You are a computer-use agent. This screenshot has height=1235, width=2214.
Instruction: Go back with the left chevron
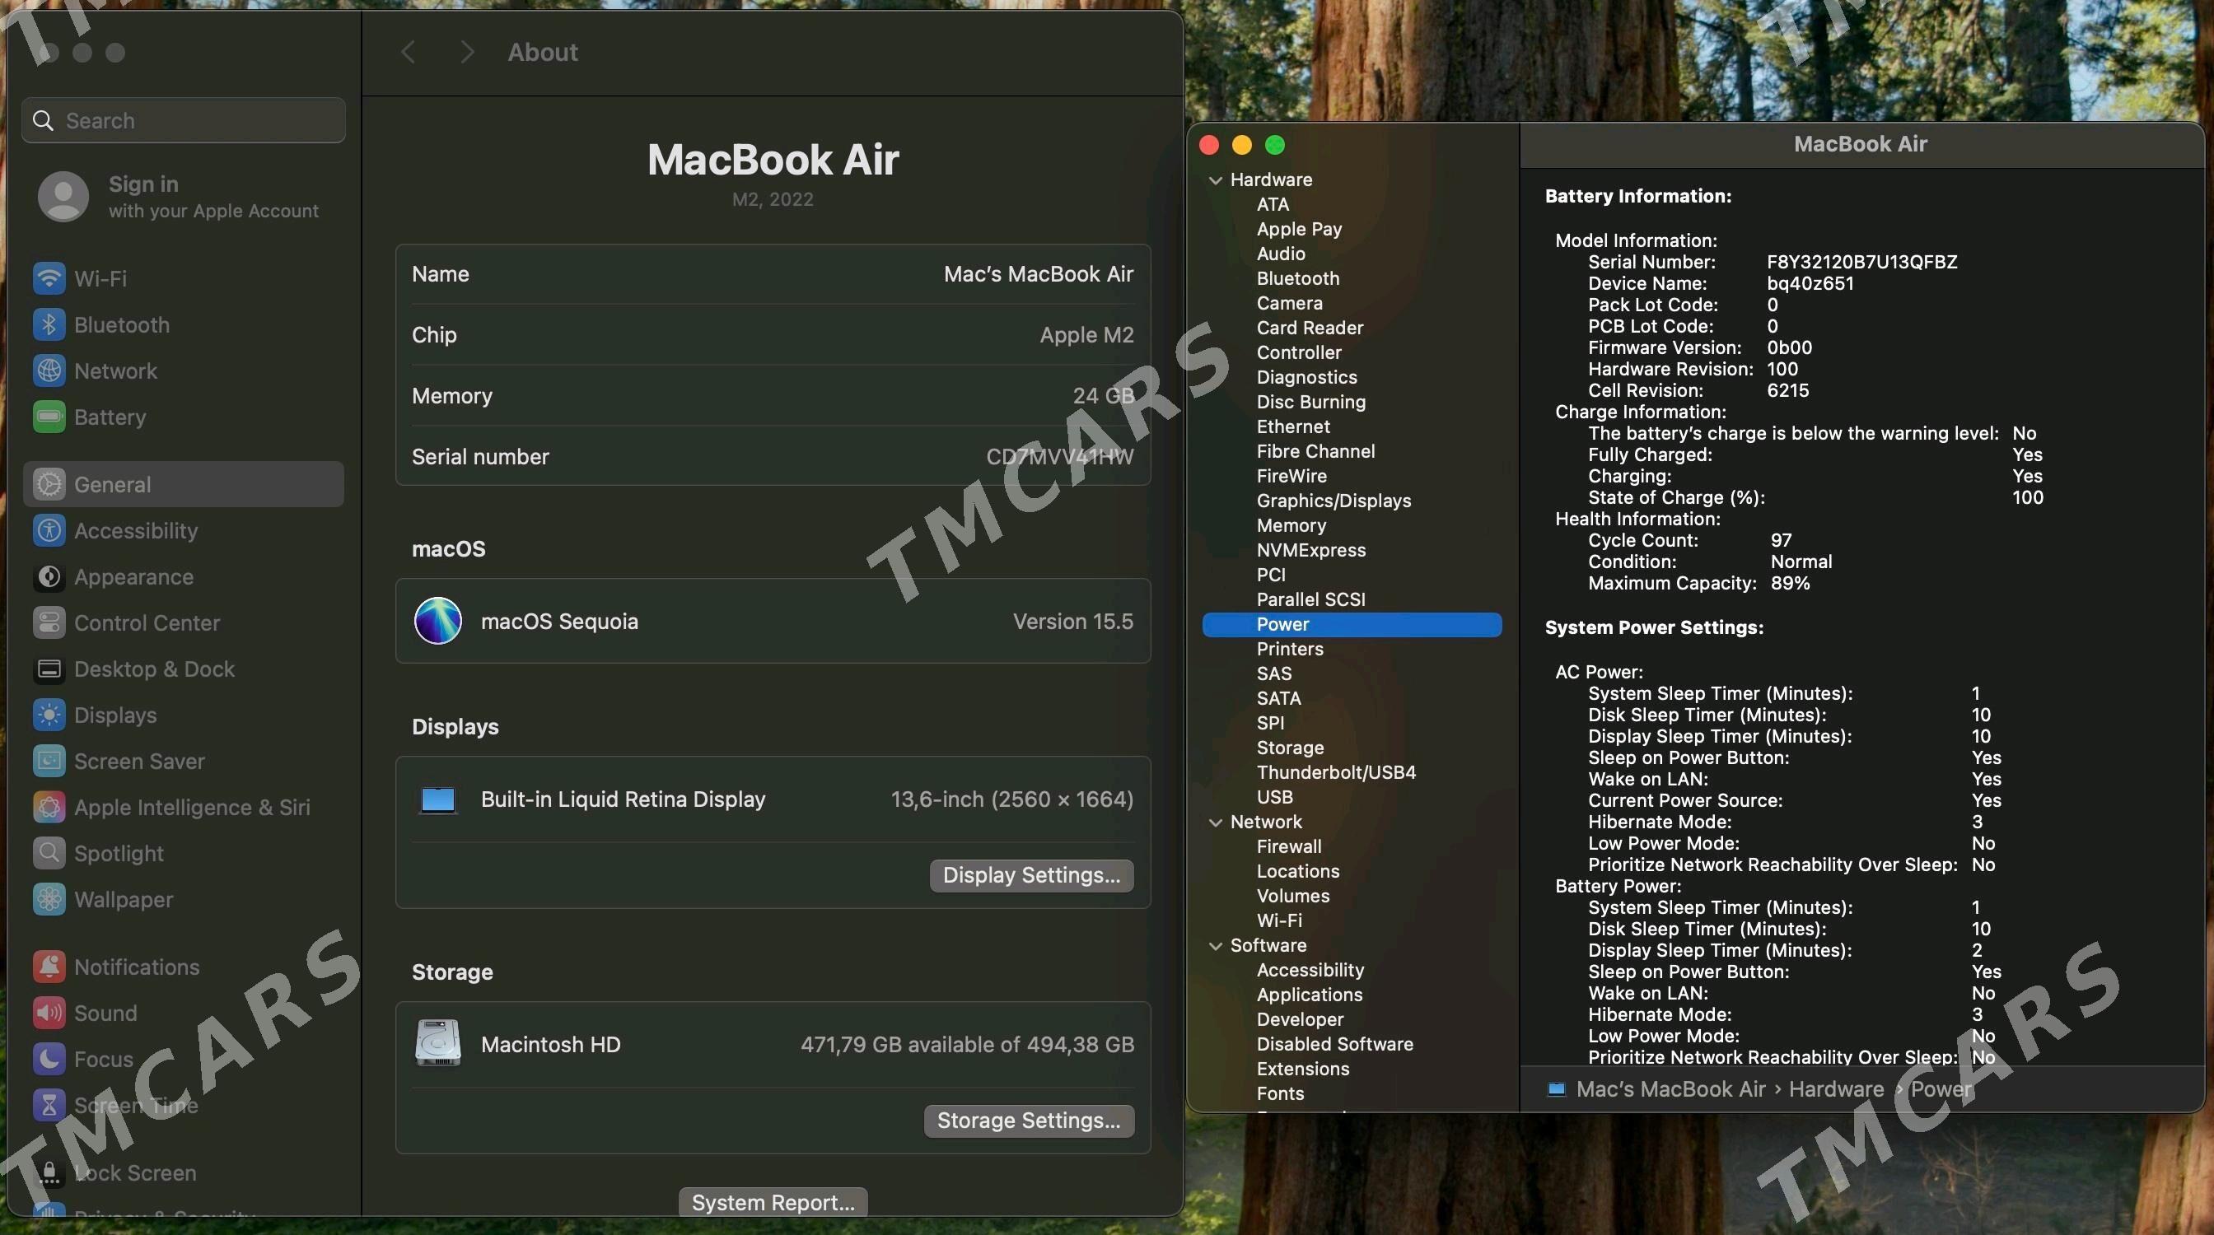(x=409, y=53)
